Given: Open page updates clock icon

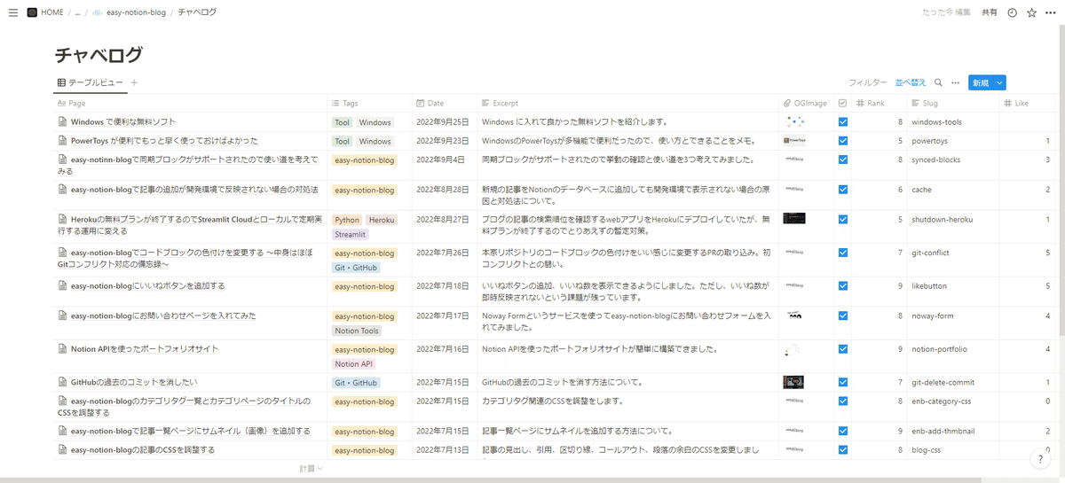Looking at the screenshot, I should click(1012, 13).
